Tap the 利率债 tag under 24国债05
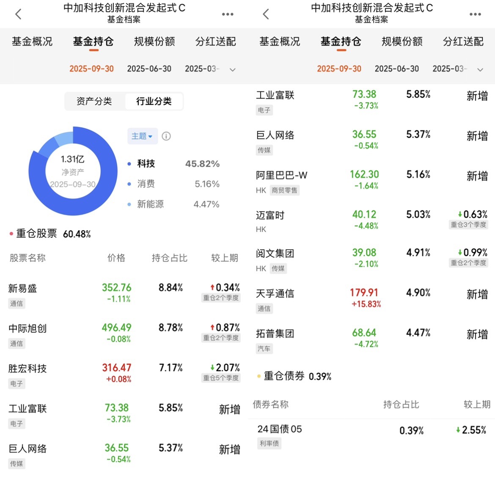The image size is (495, 477). (x=269, y=443)
